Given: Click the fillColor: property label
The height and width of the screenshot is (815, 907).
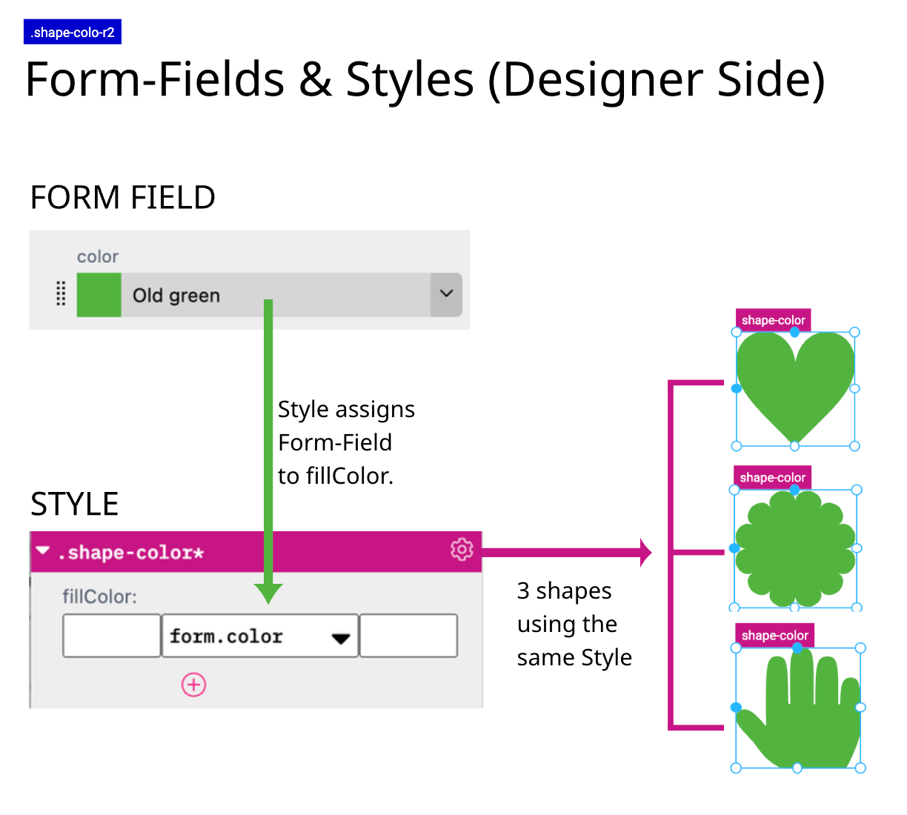Looking at the screenshot, I should tap(99, 596).
